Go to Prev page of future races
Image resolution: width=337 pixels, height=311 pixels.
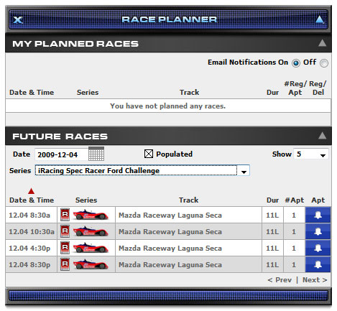(280, 280)
